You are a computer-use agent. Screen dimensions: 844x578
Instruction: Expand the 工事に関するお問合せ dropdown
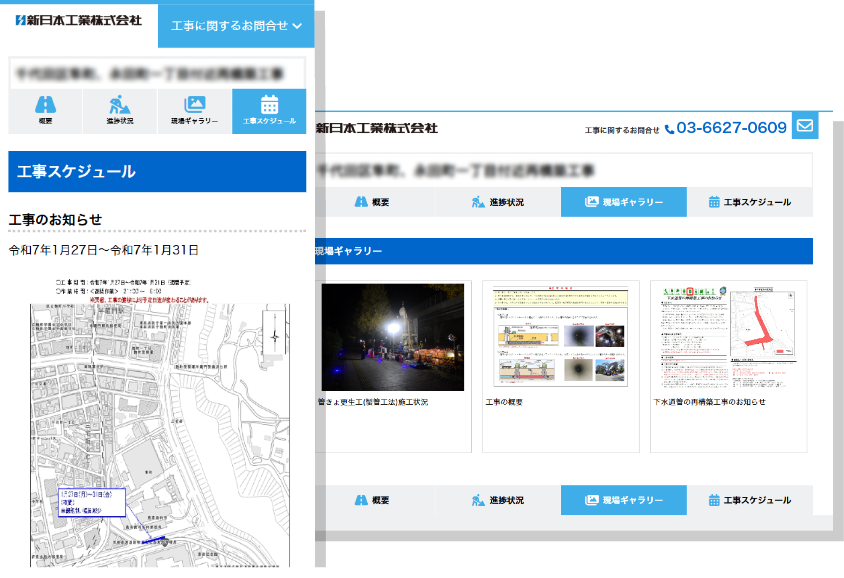point(230,26)
